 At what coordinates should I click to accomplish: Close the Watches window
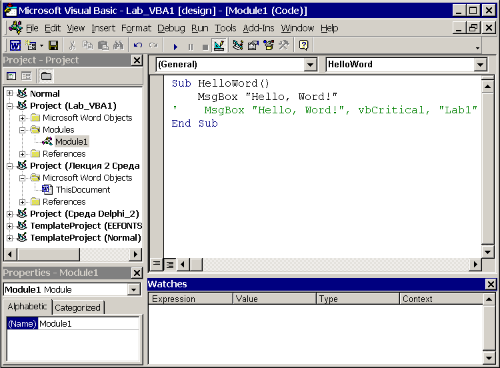point(491,284)
